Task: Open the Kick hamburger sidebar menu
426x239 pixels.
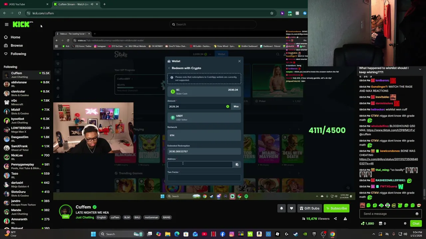Action: click(x=6, y=24)
